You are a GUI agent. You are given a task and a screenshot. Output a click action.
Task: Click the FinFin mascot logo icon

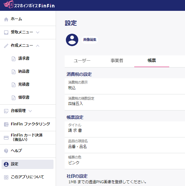[8, 5]
